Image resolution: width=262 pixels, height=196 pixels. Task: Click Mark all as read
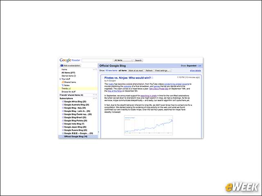point(136,71)
